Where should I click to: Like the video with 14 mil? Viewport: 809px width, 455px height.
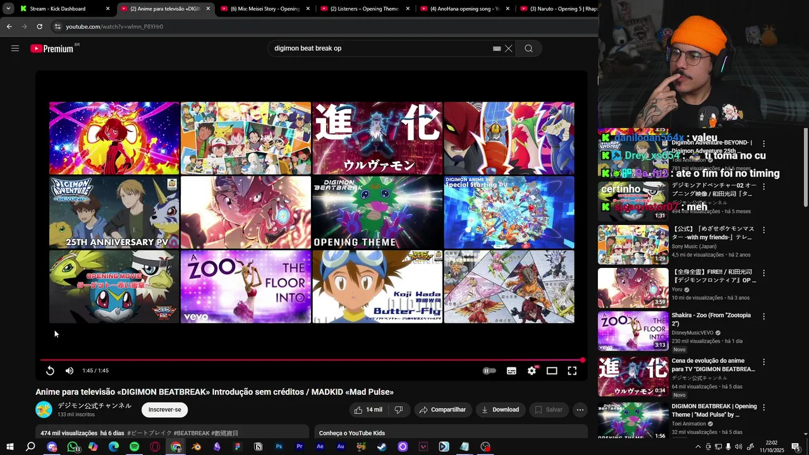(x=368, y=409)
